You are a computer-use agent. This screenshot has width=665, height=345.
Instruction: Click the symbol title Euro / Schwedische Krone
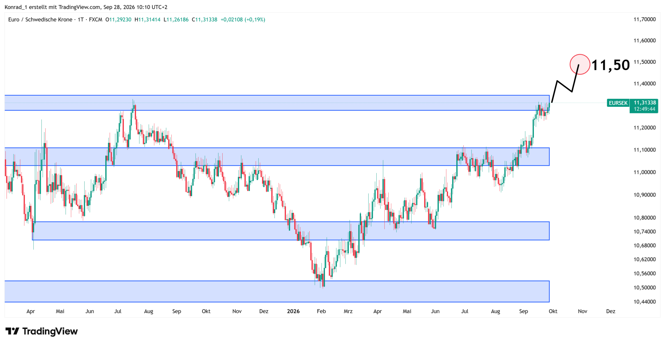[40, 20]
